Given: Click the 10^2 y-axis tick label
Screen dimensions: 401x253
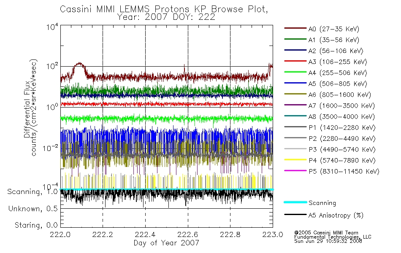Looking at the screenshot, I should point(52,67).
